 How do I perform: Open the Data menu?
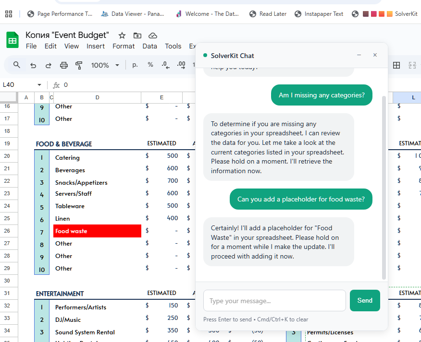tap(149, 46)
